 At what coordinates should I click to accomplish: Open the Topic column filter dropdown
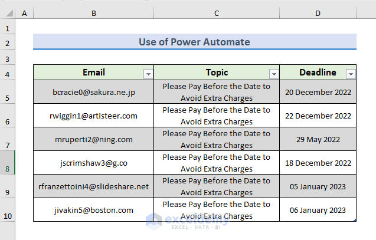point(274,74)
